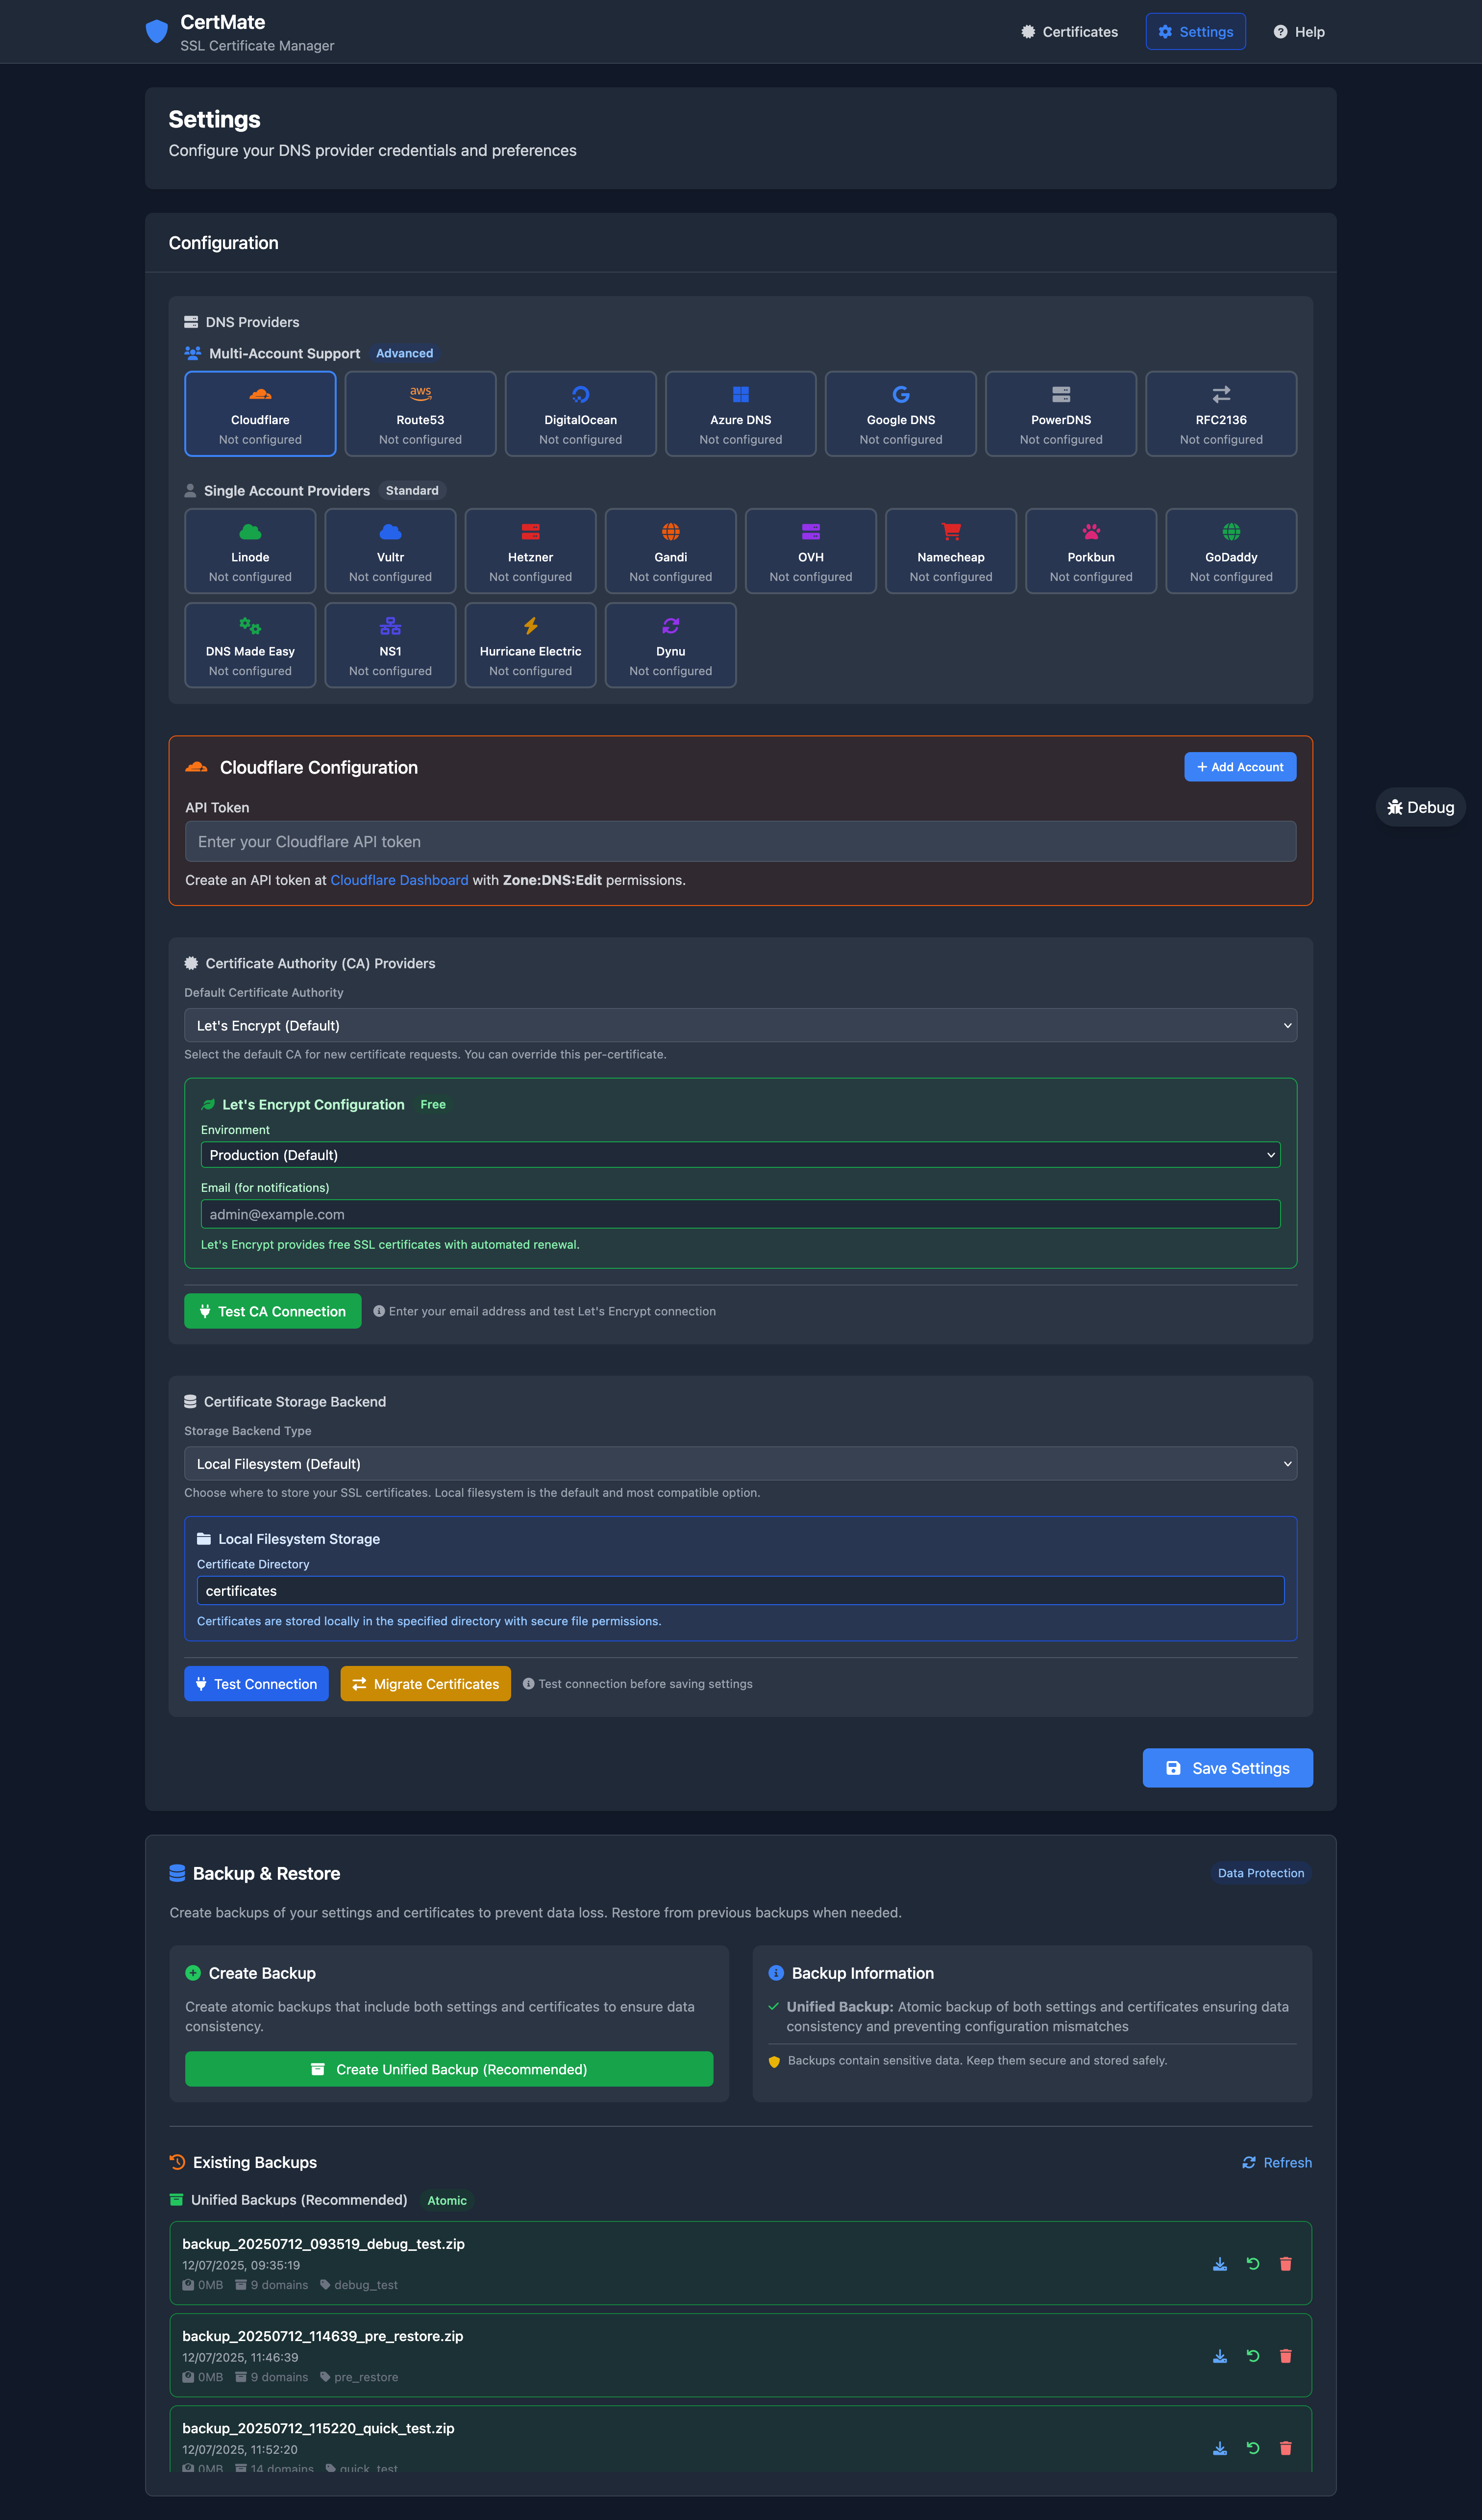Choose the DigitalOcean DNS provider
Screen dimensions: 1482x2520
tap(580, 413)
